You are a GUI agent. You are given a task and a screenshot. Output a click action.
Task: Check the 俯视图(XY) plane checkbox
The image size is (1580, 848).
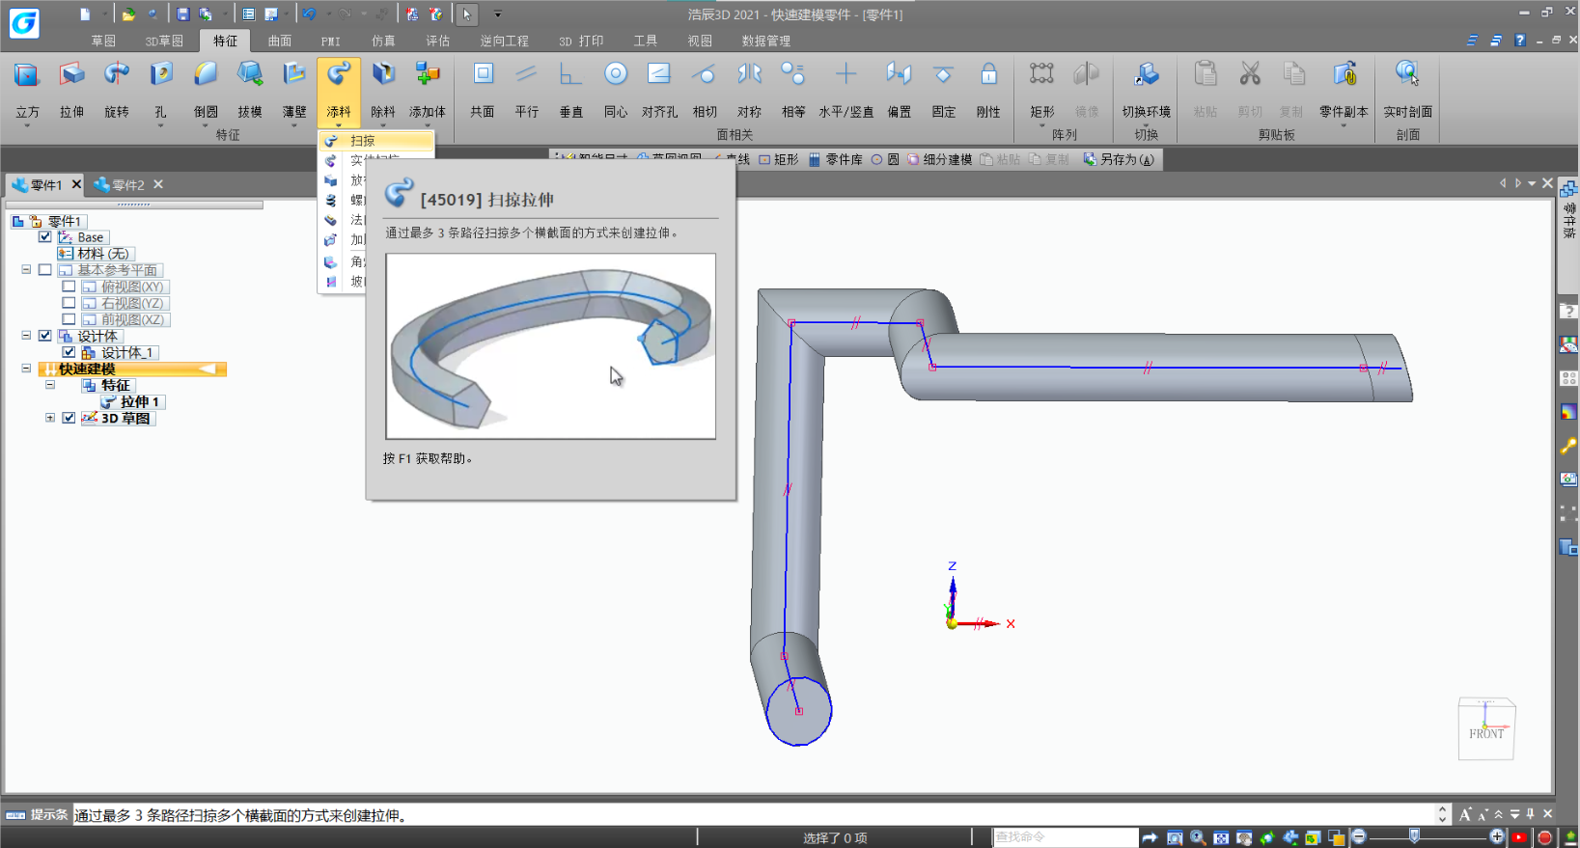pos(69,287)
